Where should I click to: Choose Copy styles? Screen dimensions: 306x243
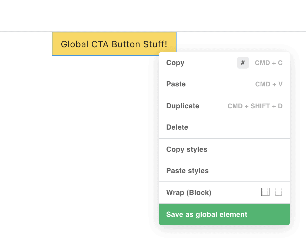pyautogui.click(x=187, y=150)
